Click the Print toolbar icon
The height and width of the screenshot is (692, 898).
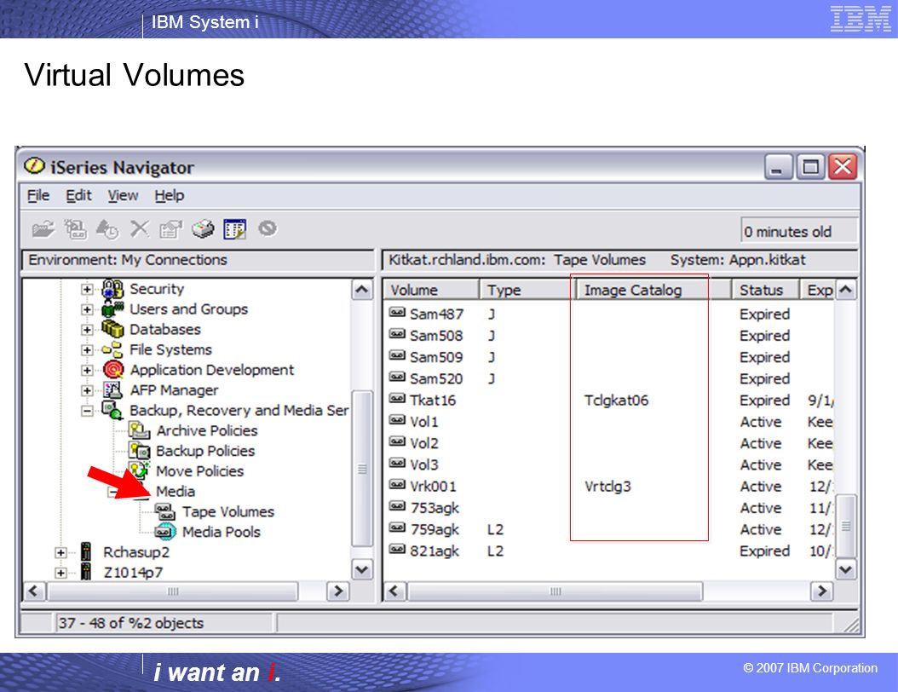(203, 229)
